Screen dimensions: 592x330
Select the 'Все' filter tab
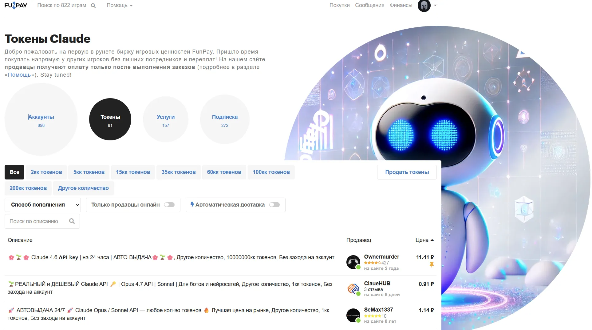coord(14,172)
